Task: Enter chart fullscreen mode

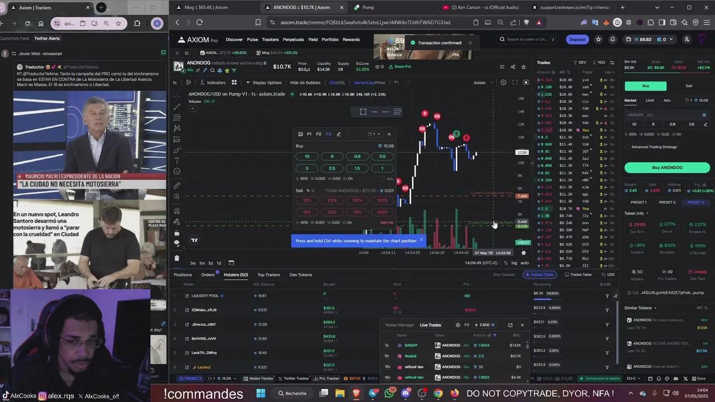Action: [514, 82]
